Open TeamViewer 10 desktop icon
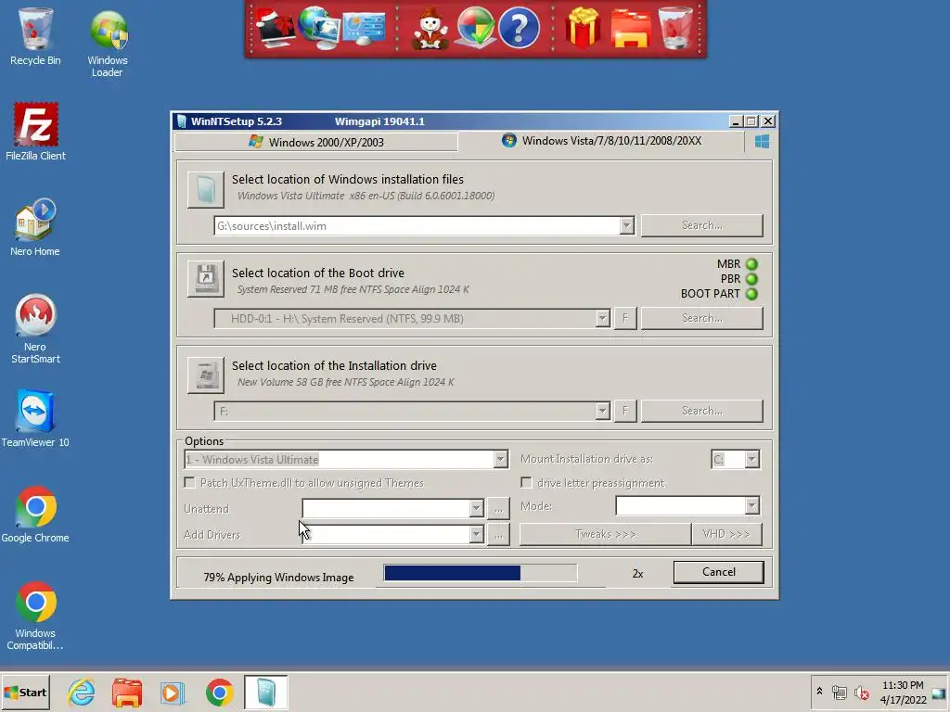950x712 pixels. coord(35,418)
